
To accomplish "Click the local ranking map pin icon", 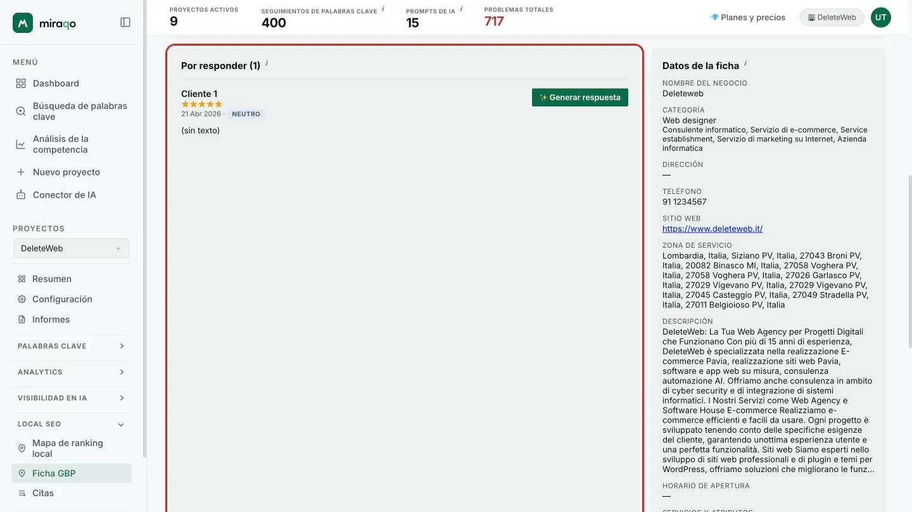I will pos(22,449).
